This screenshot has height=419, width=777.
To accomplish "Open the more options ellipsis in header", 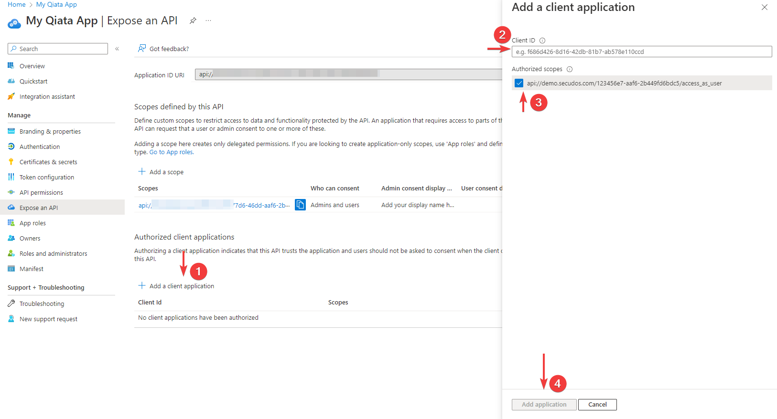I will 208,21.
